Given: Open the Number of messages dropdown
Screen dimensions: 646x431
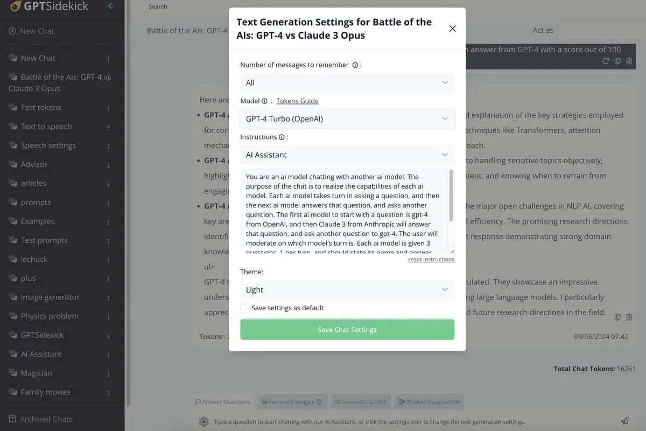Looking at the screenshot, I should pos(347,83).
